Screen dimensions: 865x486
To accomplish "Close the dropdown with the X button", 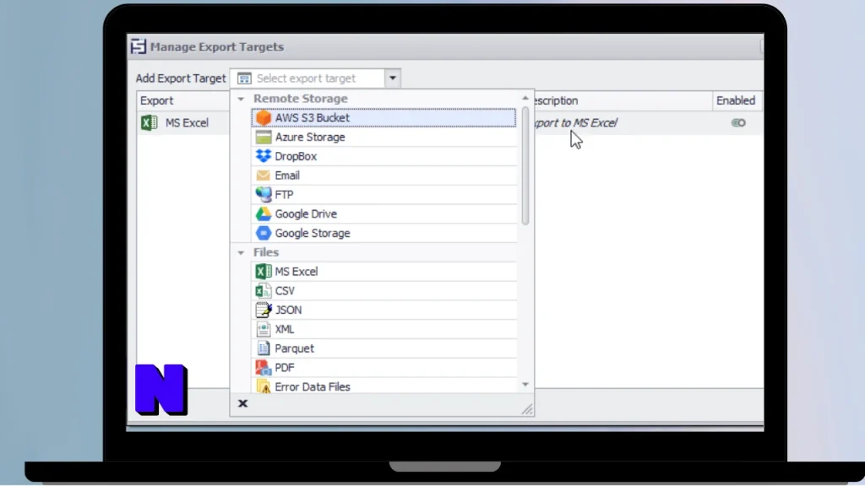I will (x=242, y=403).
